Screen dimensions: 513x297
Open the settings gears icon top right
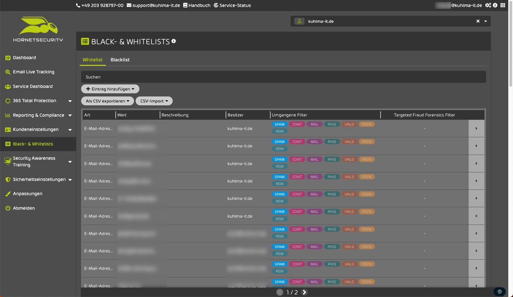[x=488, y=5]
